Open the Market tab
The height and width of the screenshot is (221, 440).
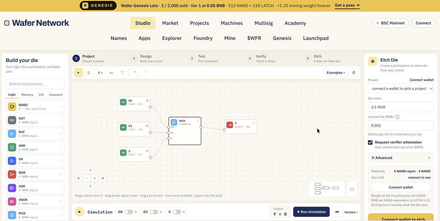point(170,23)
